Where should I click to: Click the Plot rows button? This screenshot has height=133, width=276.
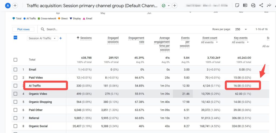point(23,29)
